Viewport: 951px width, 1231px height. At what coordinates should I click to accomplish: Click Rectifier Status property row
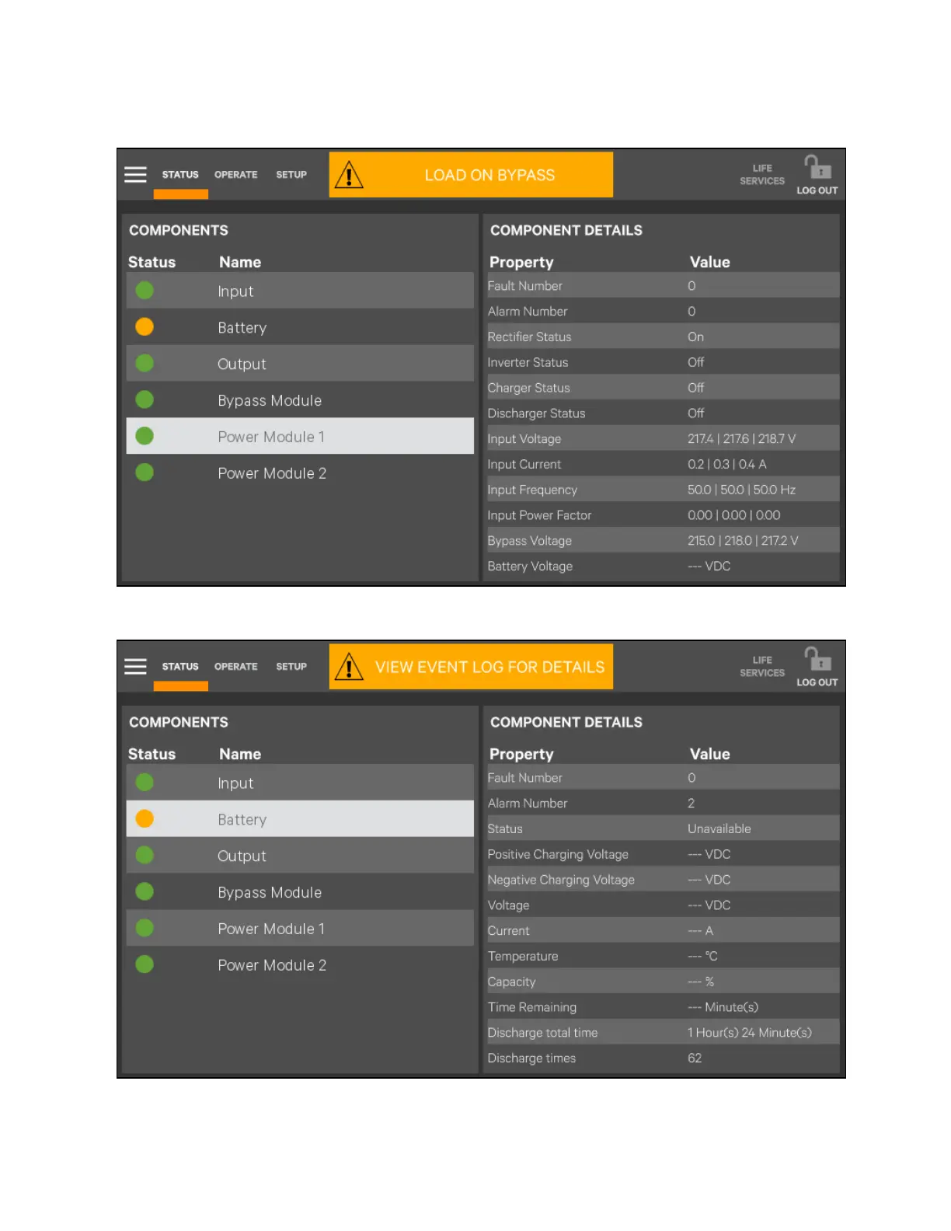pos(662,337)
